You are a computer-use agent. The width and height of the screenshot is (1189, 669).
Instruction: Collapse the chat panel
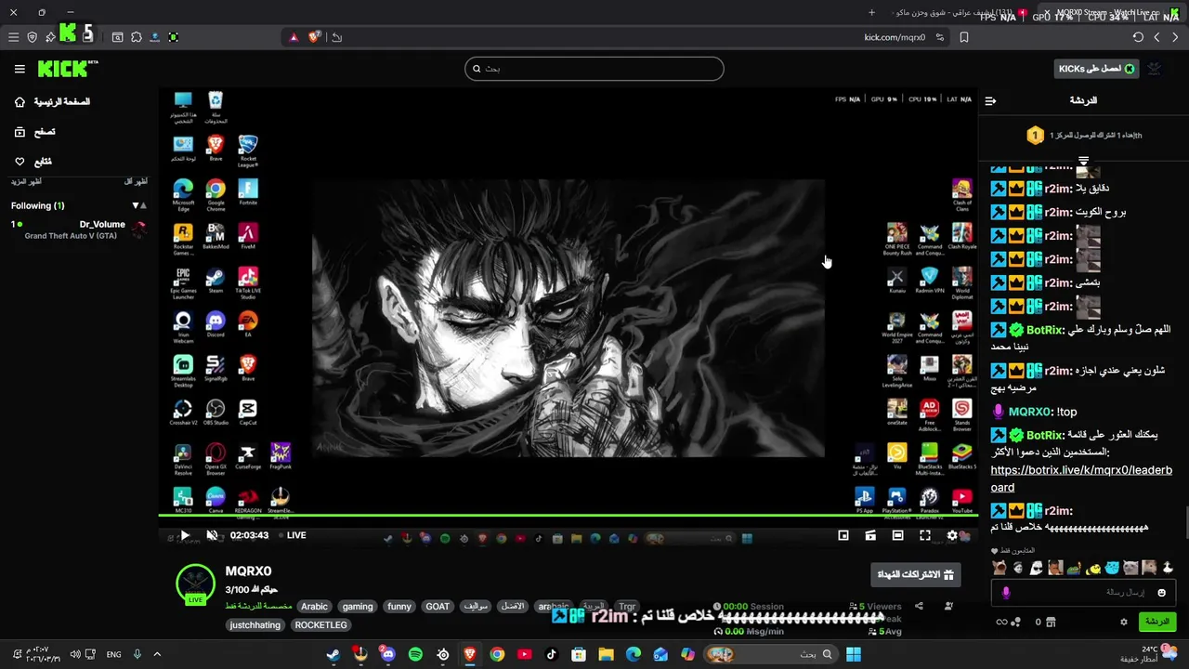coord(990,100)
